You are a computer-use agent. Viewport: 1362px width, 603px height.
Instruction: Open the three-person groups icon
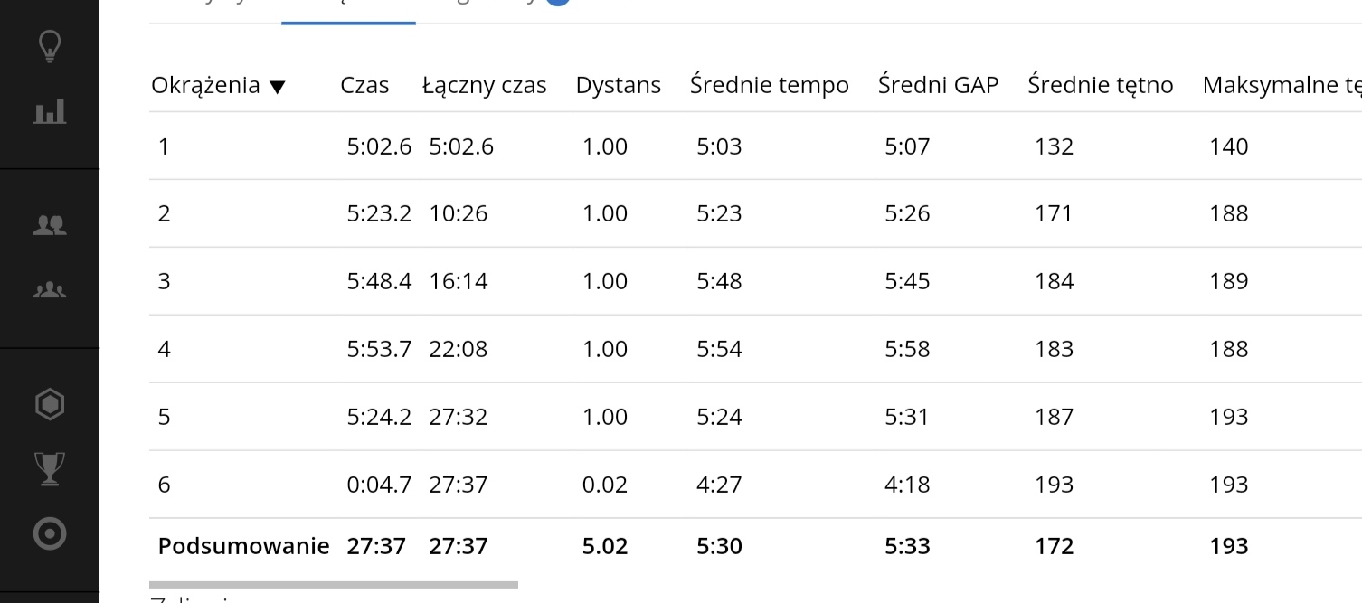pyautogui.click(x=50, y=290)
